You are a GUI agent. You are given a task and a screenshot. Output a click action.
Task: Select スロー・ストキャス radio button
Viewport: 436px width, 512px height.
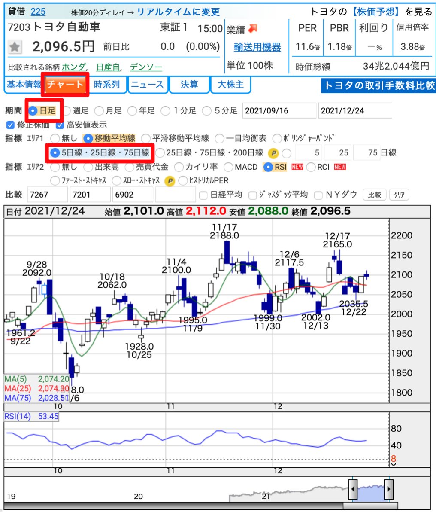(x=116, y=180)
